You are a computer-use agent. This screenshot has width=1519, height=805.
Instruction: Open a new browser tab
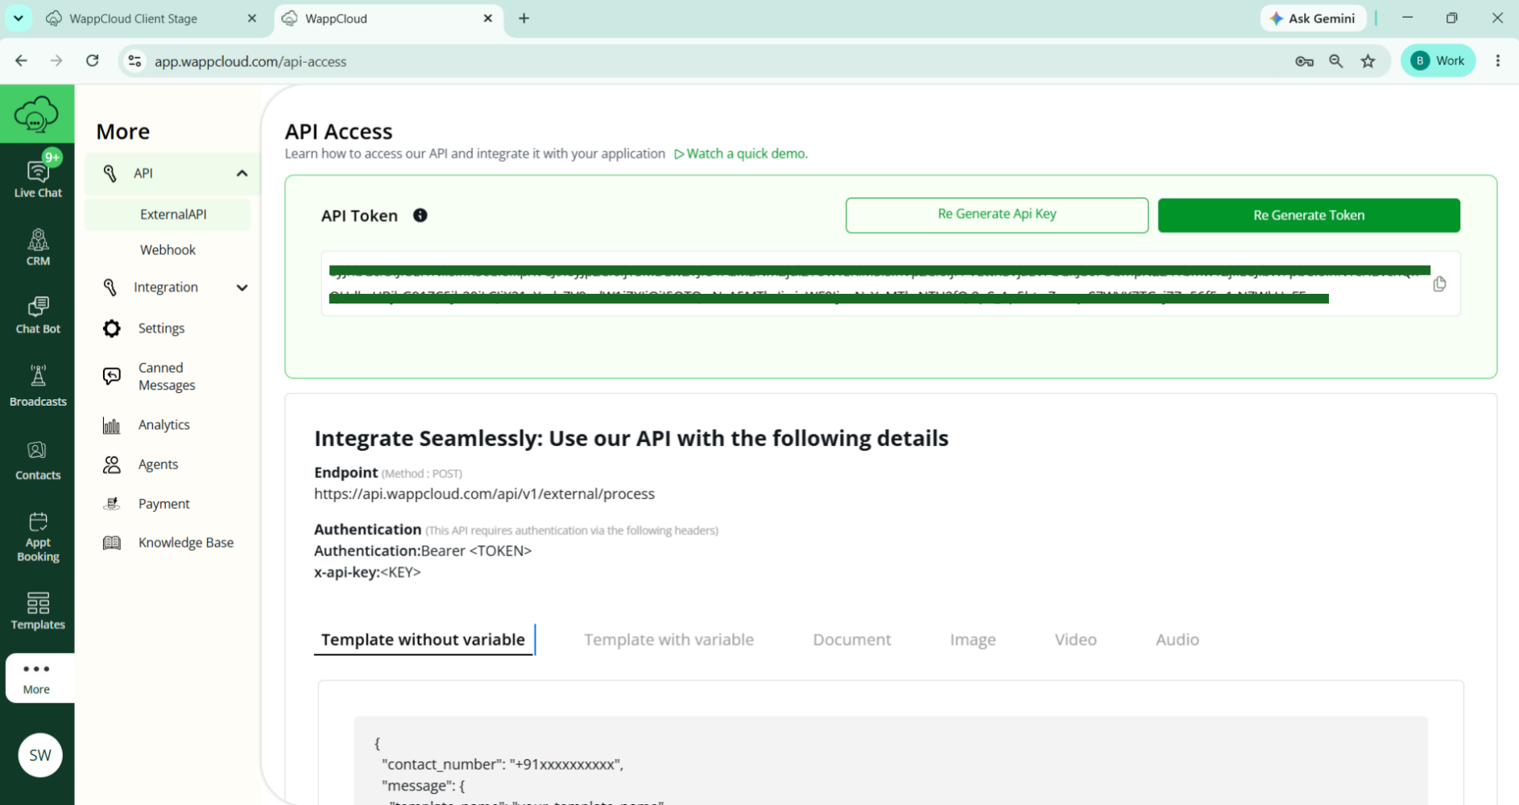pyautogui.click(x=524, y=18)
